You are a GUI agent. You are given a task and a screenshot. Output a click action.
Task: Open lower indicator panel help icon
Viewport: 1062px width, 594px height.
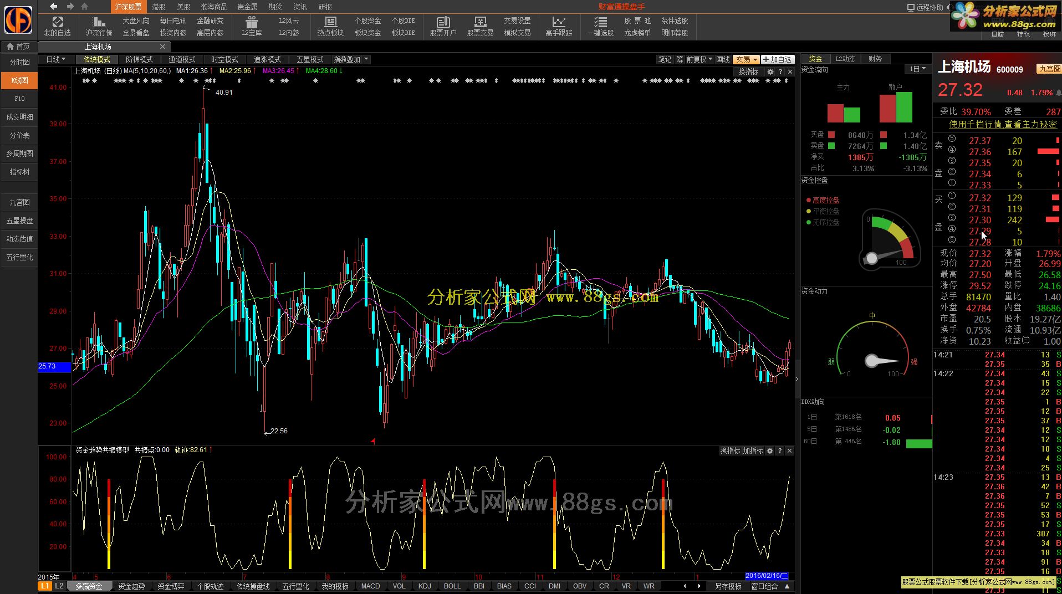tap(779, 451)
